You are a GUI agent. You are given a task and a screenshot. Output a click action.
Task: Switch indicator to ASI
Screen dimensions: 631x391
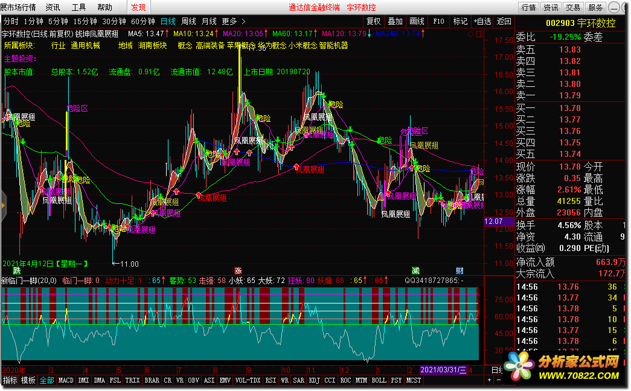pos(210,380)
